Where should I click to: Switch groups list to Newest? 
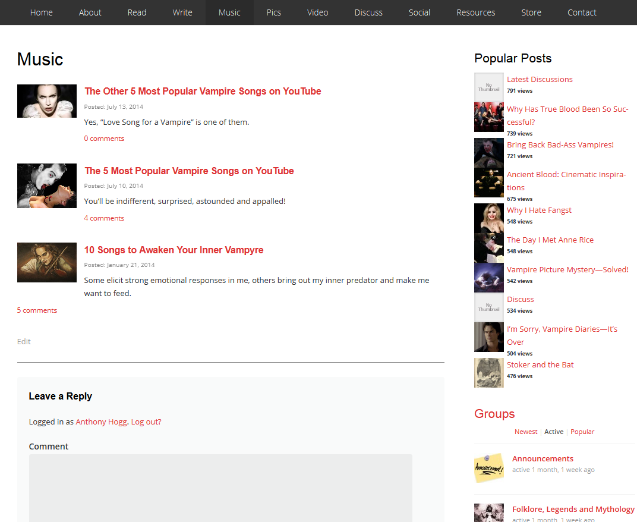click(x=526, y=432)
